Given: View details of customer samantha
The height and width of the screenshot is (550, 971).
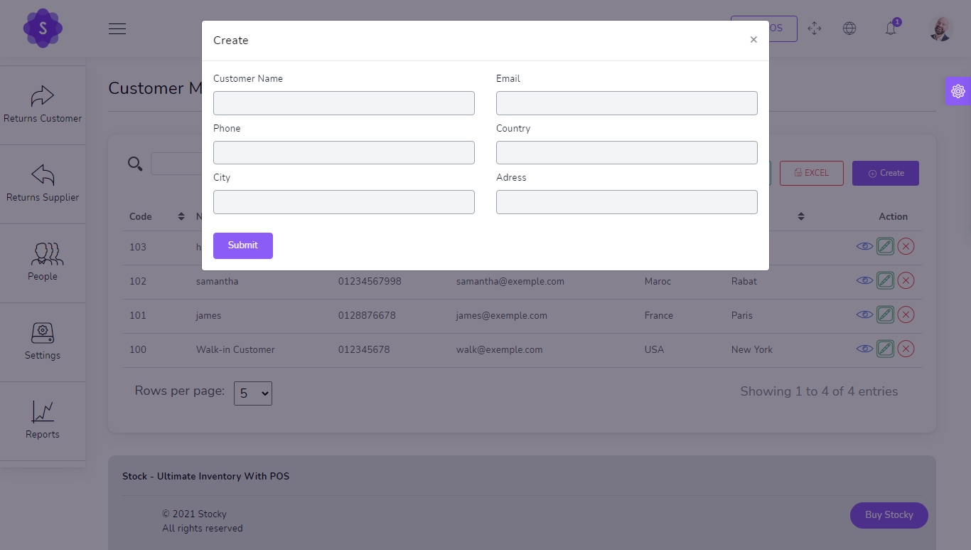Looking at the screenshot, I should coord(864,280).
